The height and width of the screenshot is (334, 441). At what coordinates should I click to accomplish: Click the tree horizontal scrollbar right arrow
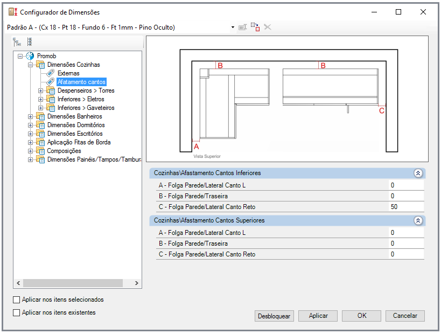click(137, 283)
